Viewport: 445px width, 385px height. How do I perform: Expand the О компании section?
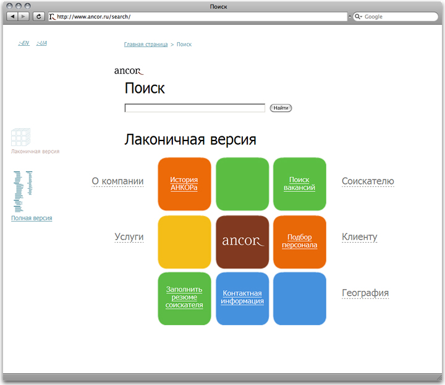click(x=117, y=181)
